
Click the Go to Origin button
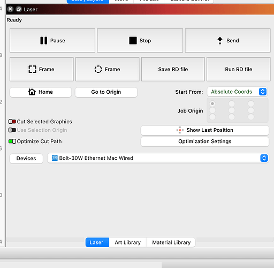click(x=106, y=92)
